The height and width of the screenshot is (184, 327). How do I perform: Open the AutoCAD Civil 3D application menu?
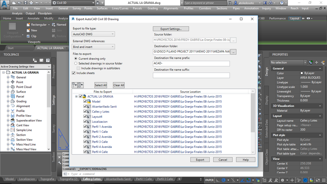(x=5, y=5)
